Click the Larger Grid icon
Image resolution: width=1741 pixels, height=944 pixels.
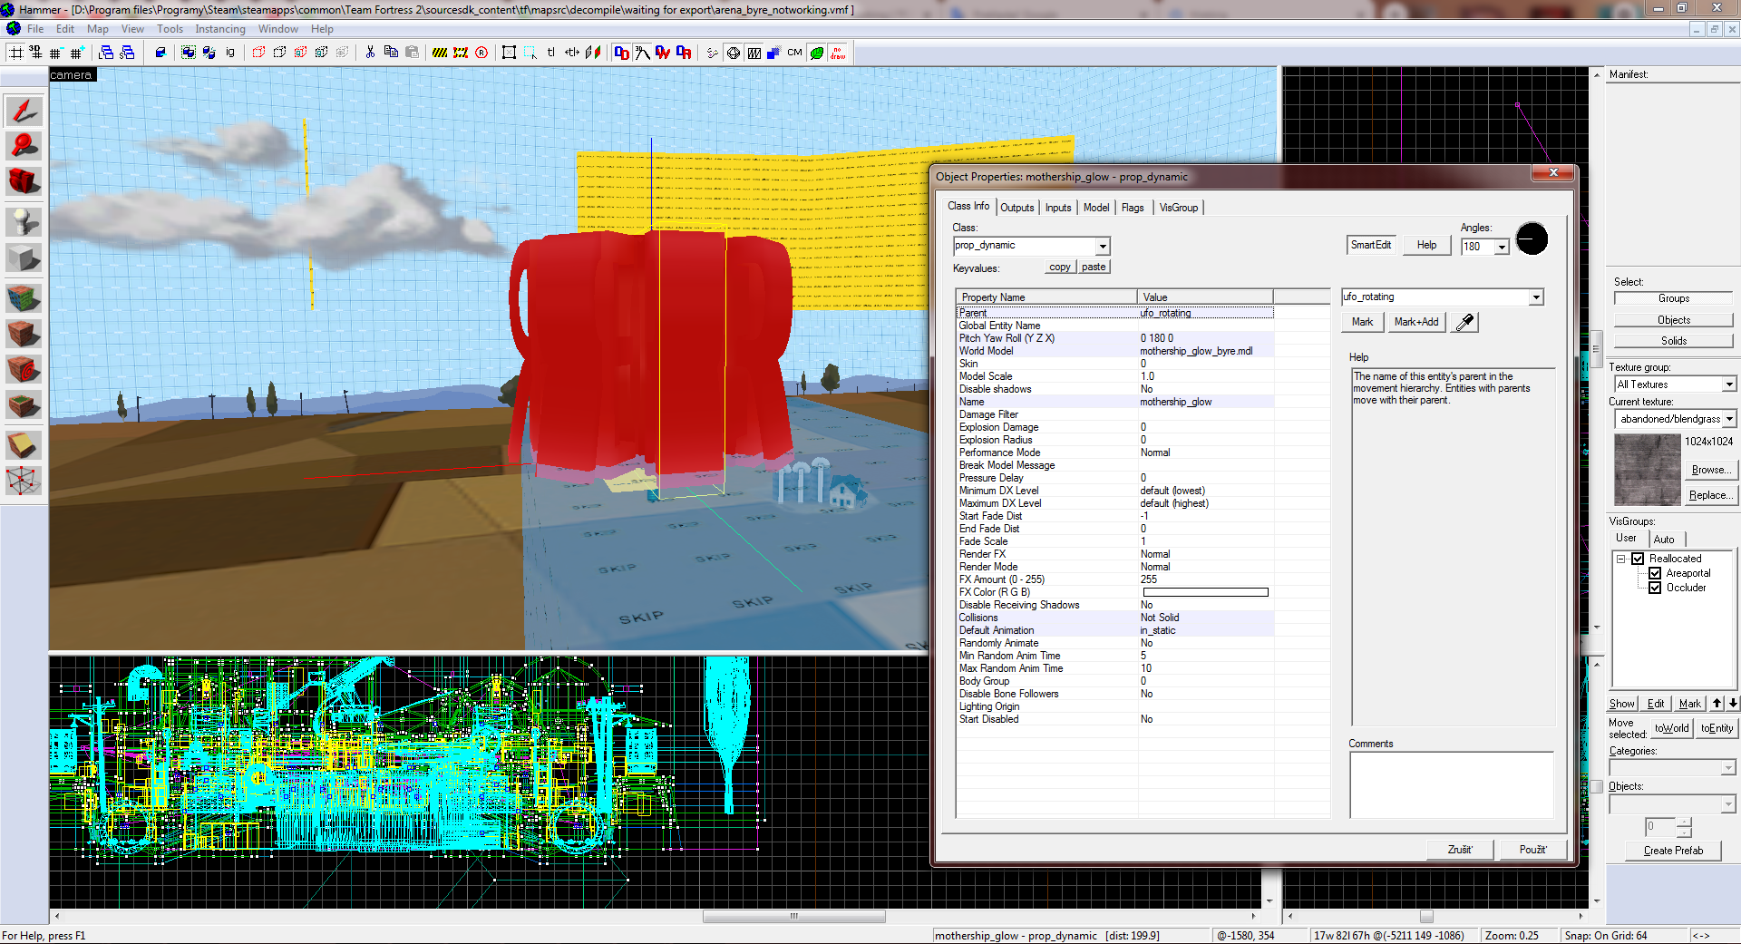(x=76, y=53)
